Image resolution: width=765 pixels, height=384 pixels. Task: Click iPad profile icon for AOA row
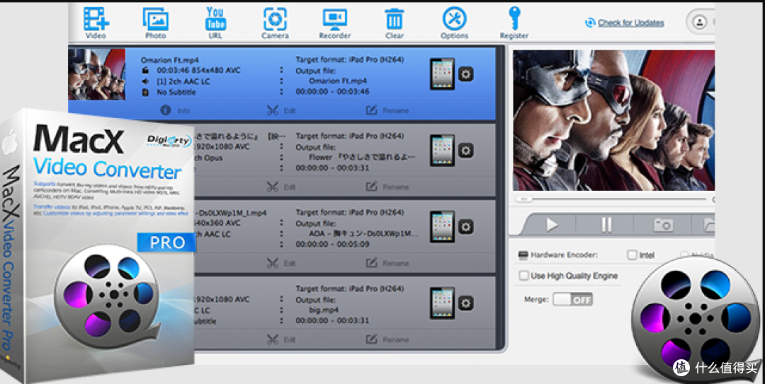442,226
